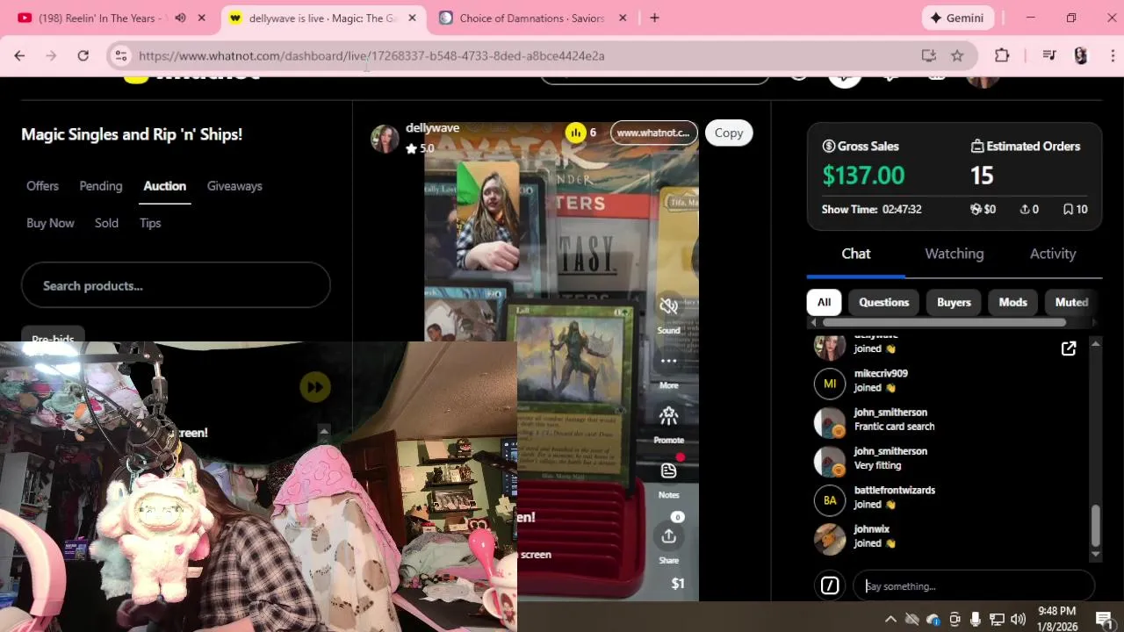Filter chat by Muted
Viewport: 1124px width, 632px height.
point(1071,302)
